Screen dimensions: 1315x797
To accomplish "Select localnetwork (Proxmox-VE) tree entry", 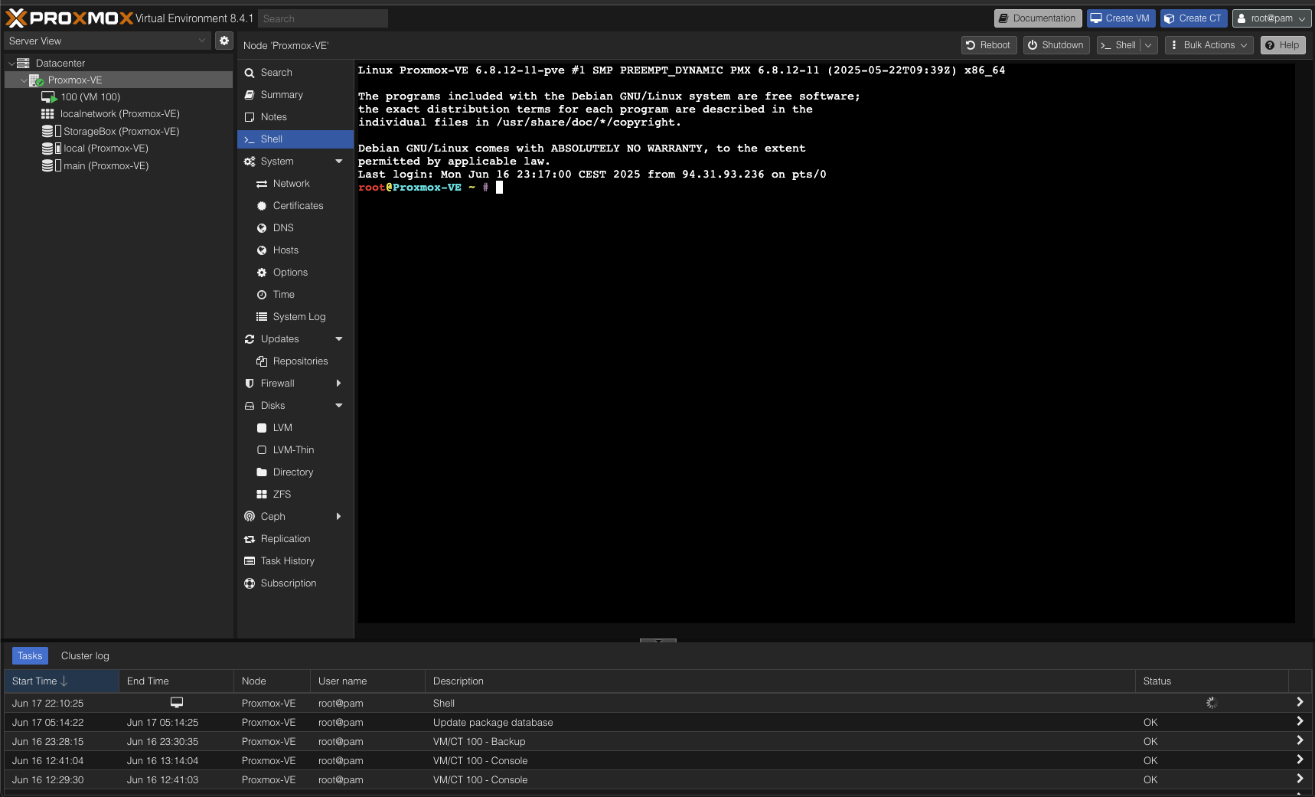I will click(x=119, y=114).
